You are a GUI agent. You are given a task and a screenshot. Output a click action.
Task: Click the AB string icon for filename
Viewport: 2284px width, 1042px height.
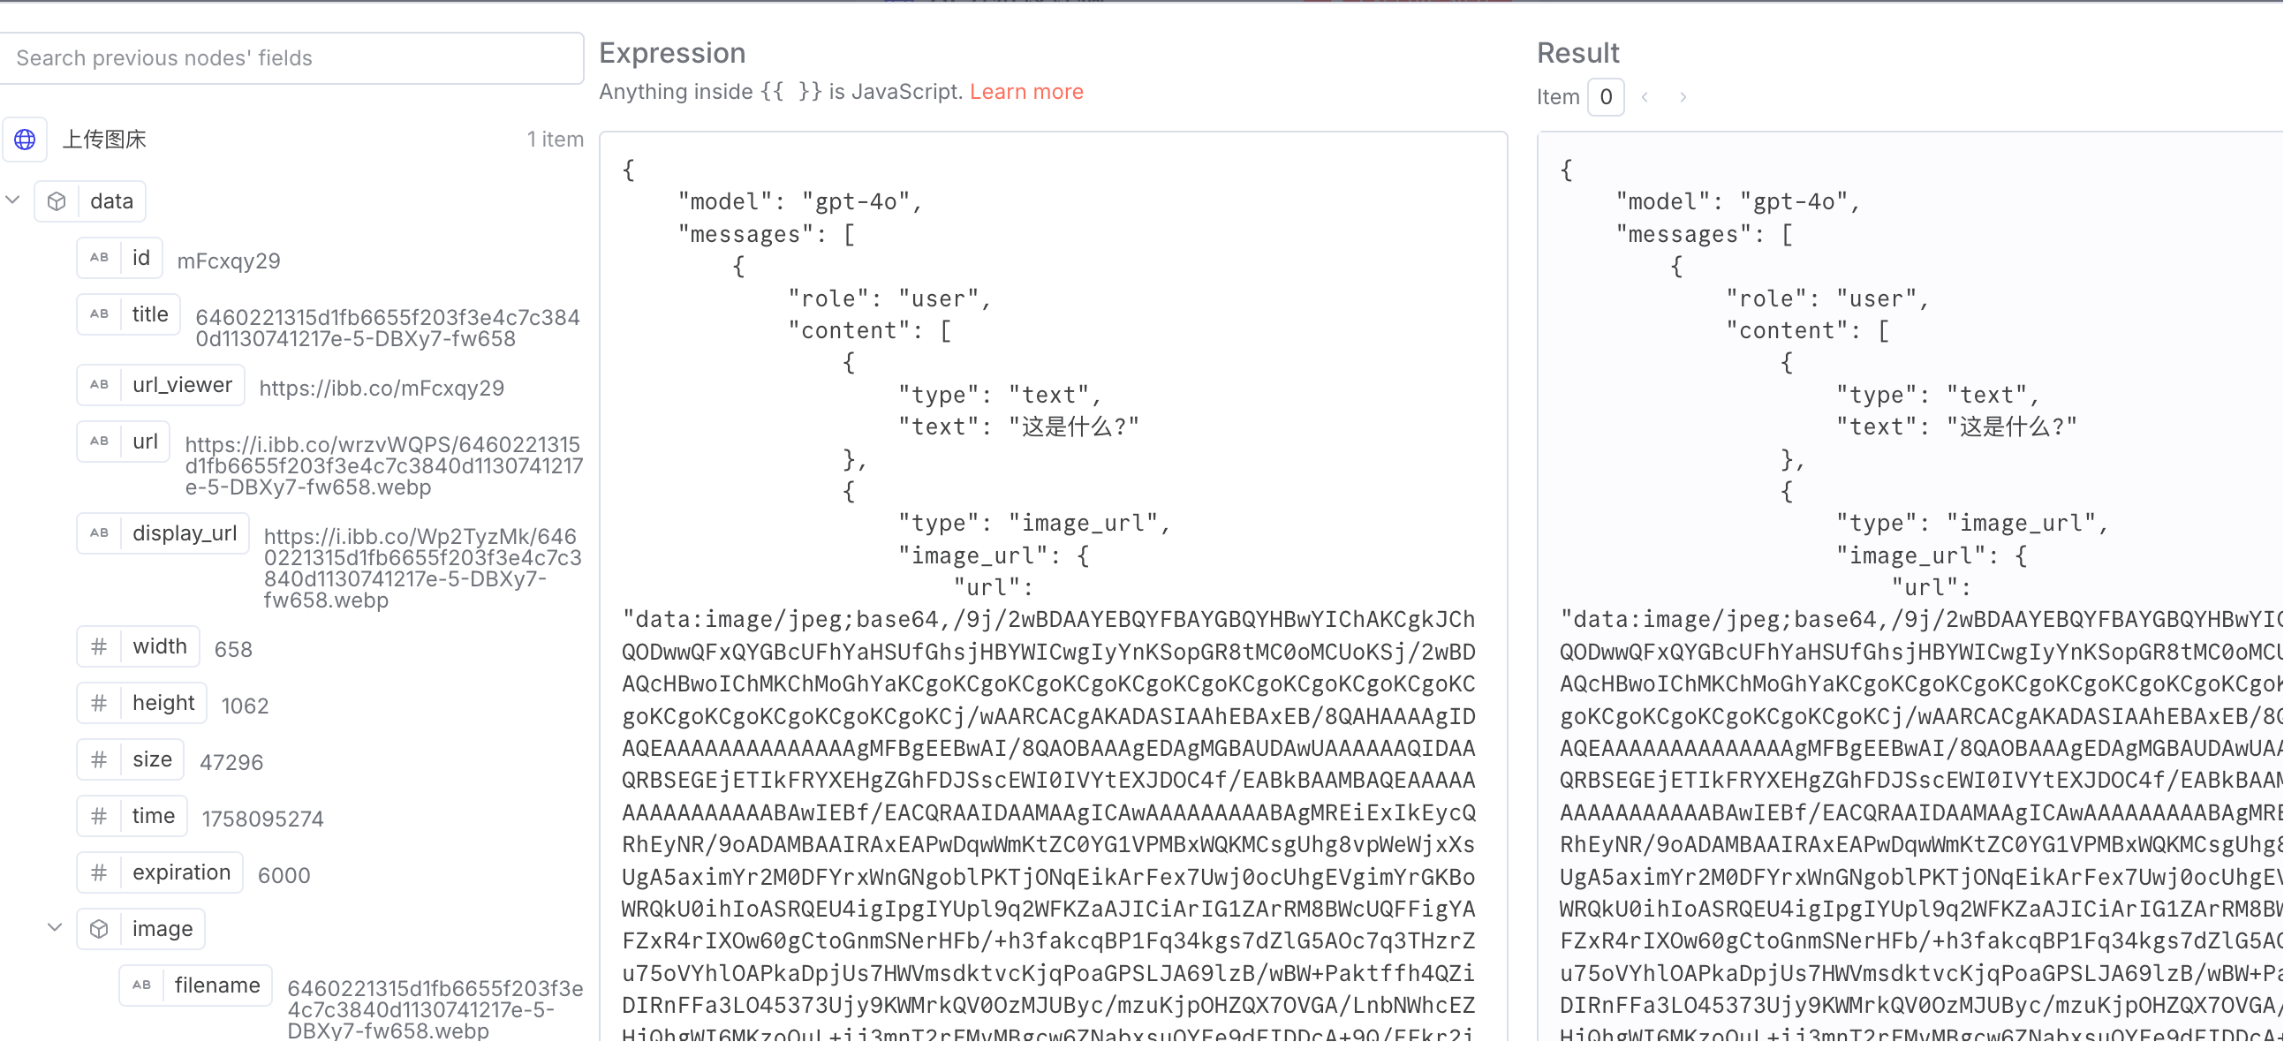(x=142, y=985)
